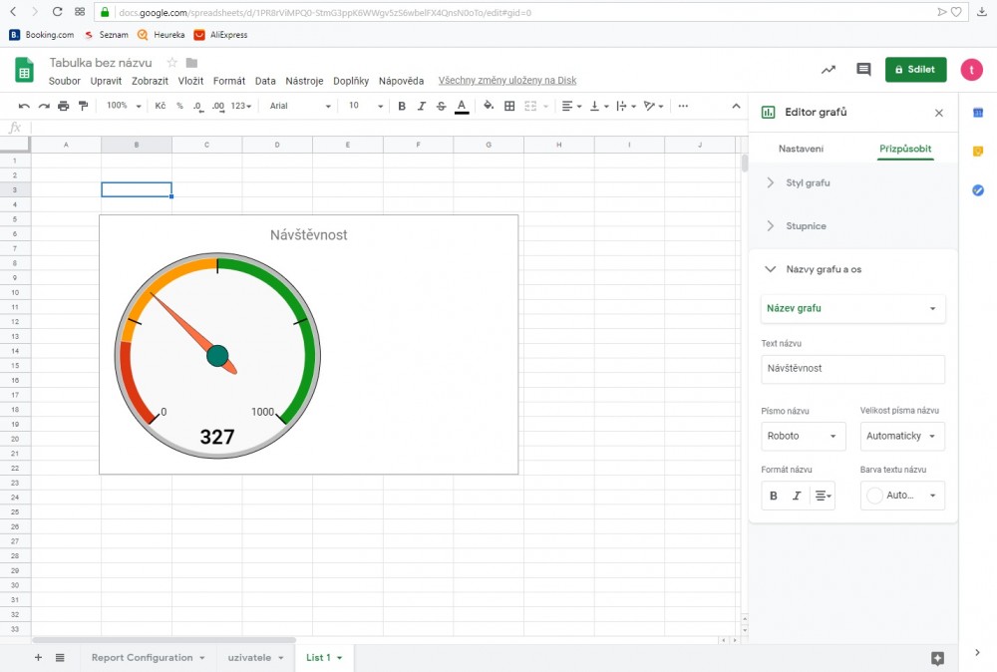Click the green Sdílet button
997x672 pixels.
pos(915,70)
